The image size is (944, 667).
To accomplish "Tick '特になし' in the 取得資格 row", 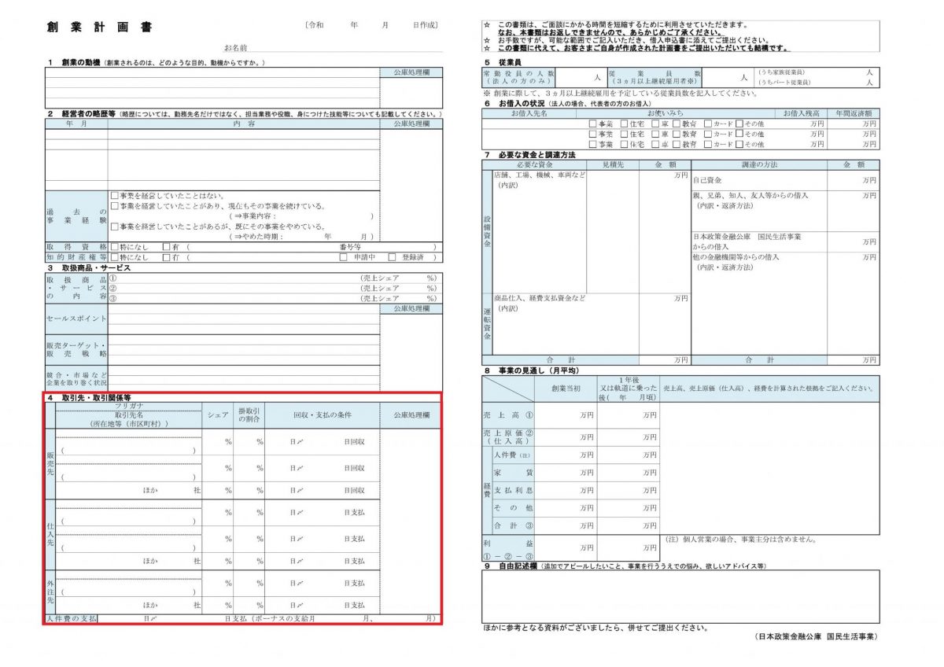I will pyautogui.click(x=115, y=247).
